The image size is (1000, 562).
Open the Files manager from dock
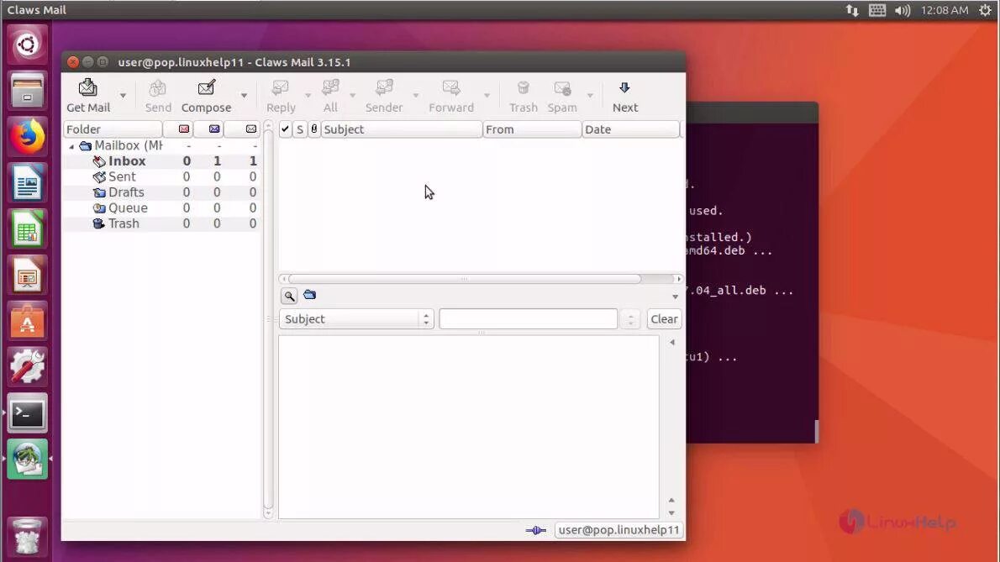point(27,91)
